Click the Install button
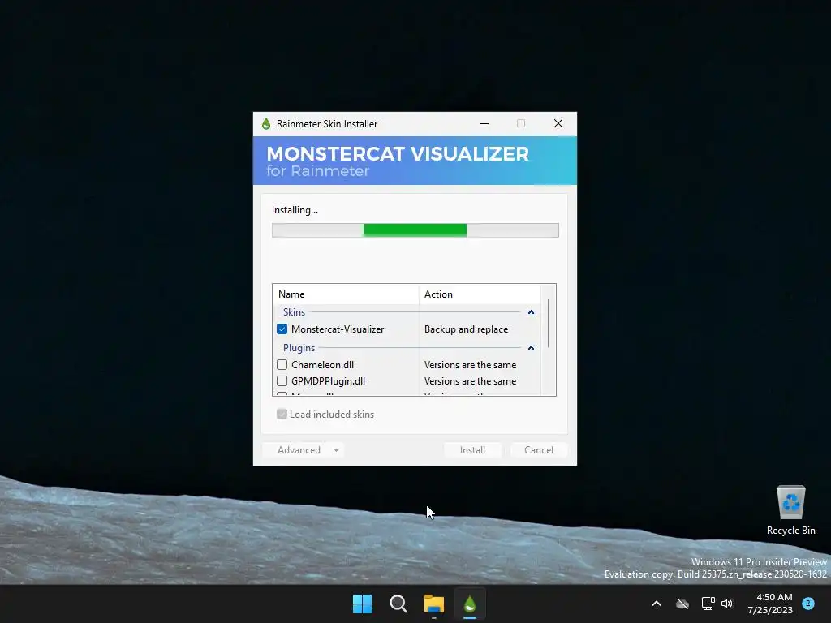Viewport: 831px width, 623px height. pyautogui.click(x=472, y=450)
